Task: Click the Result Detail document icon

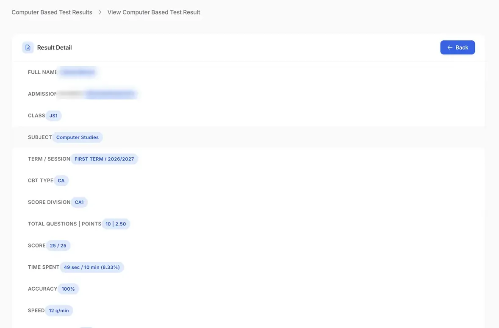Action: 28,47
